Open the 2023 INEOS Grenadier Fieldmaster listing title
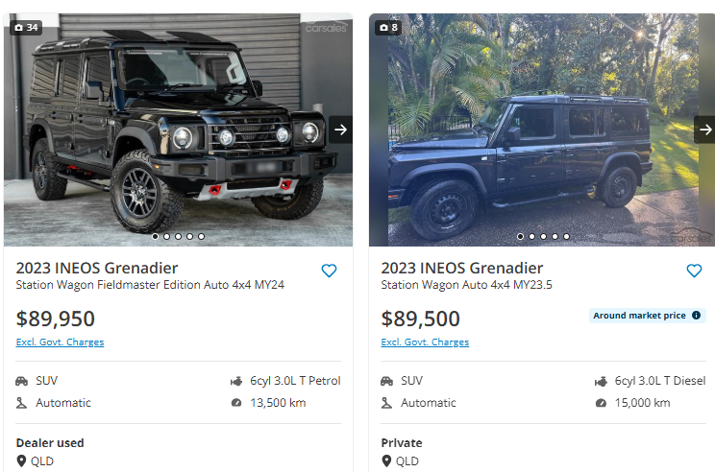 click(97, 268)
